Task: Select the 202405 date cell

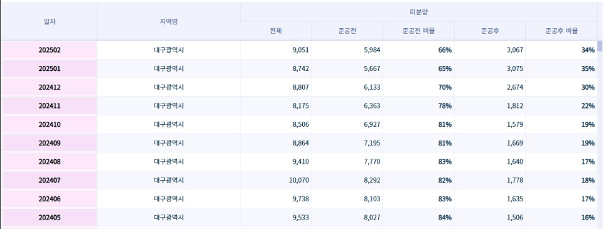Action: [50, 218]
